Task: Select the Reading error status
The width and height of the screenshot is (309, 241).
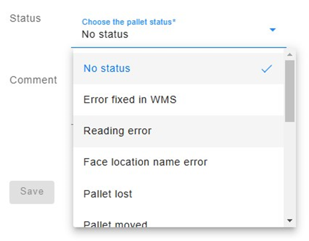Action: click(x=178, y=131)
